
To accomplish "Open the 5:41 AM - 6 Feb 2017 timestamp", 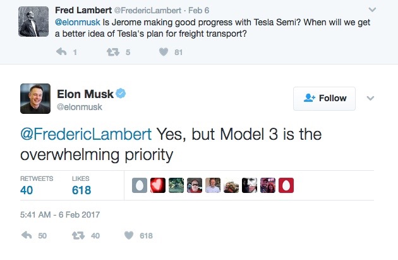I will click(60, 214).
